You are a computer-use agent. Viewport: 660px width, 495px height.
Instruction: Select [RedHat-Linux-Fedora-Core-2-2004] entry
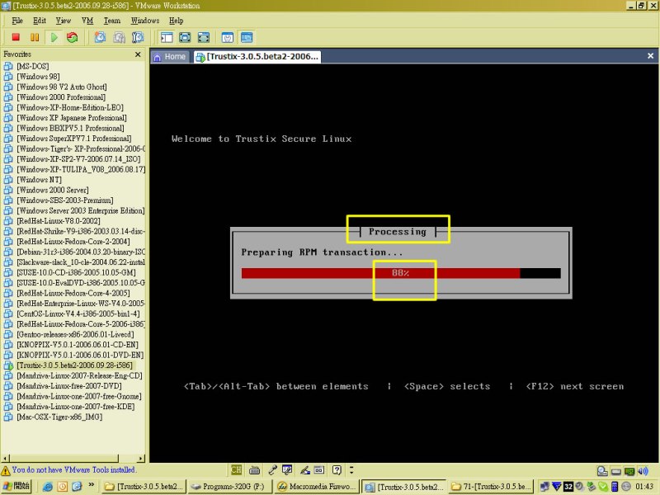73,242
